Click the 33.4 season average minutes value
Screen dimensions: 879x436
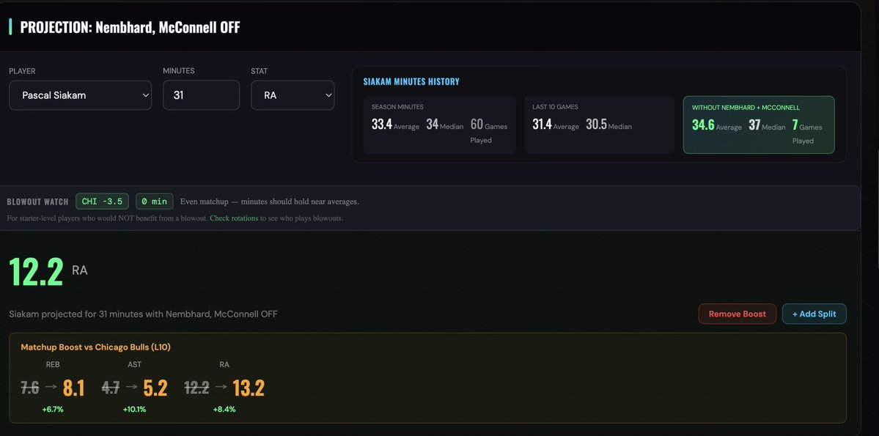pyautogui.click(x=381, y=125)
